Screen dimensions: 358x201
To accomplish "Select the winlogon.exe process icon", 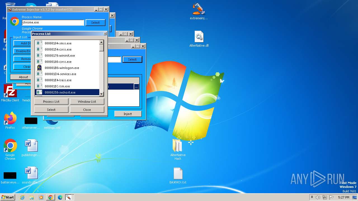I will pos(39,68).
